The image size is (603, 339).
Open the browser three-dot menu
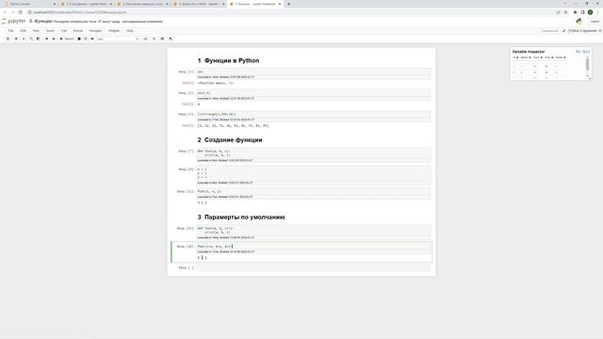(x=598, y=12)
